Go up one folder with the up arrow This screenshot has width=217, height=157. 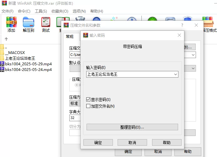[6, 39]
